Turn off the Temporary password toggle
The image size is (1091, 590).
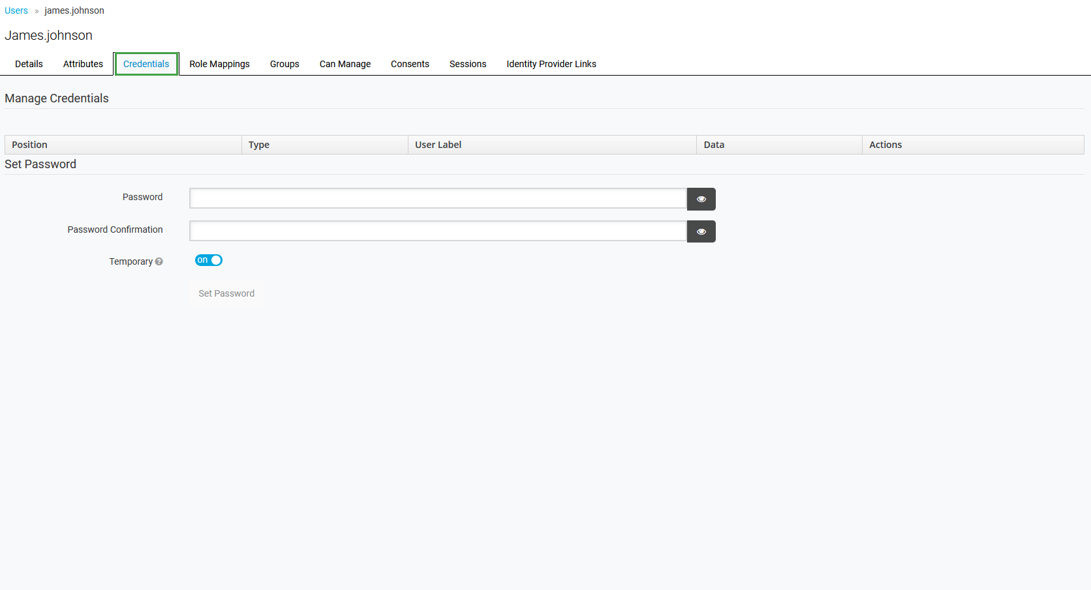tap(209, 260)
